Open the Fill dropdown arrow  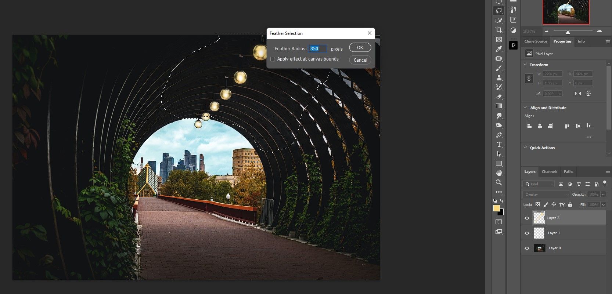[x=603, y=204]
